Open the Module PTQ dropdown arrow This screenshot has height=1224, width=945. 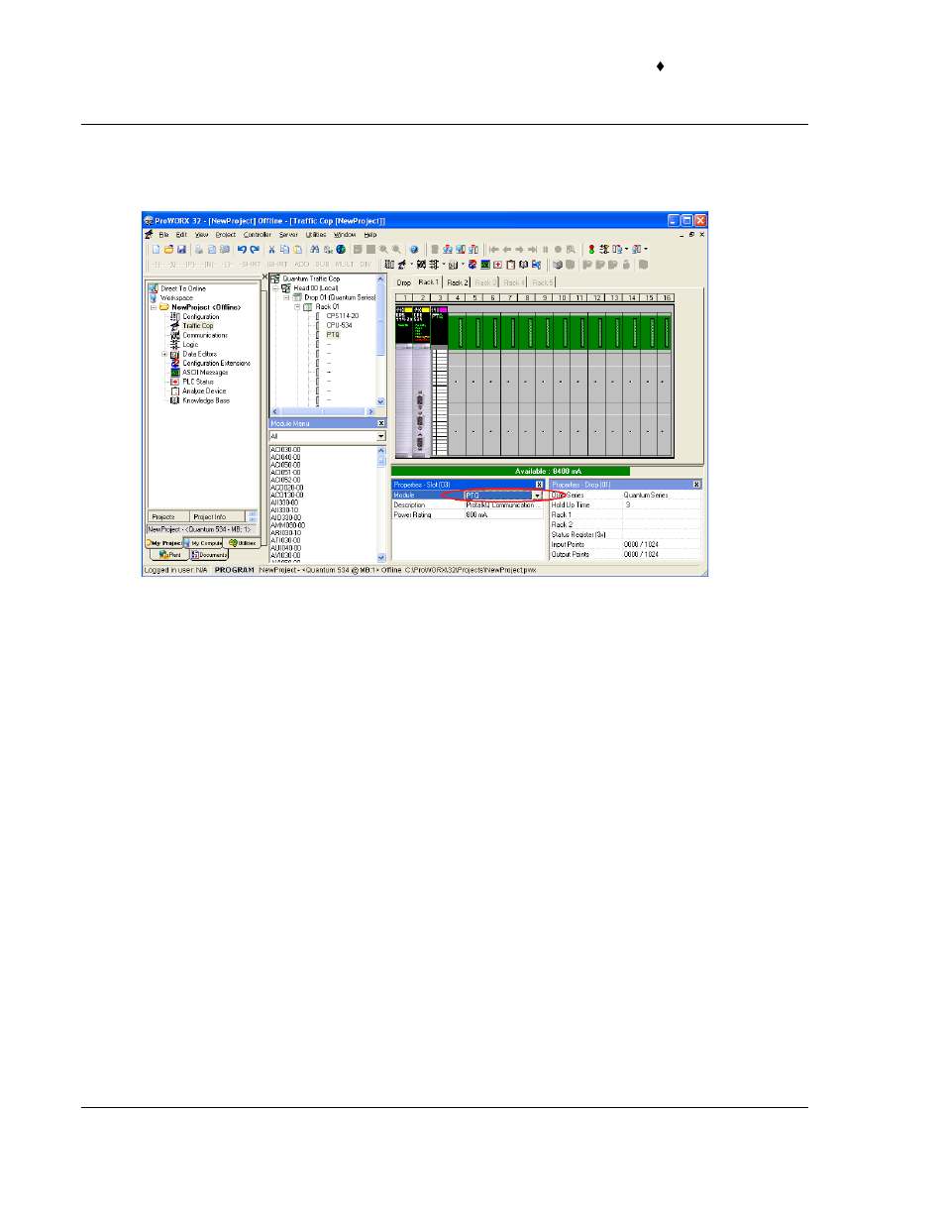coord(538,496)
